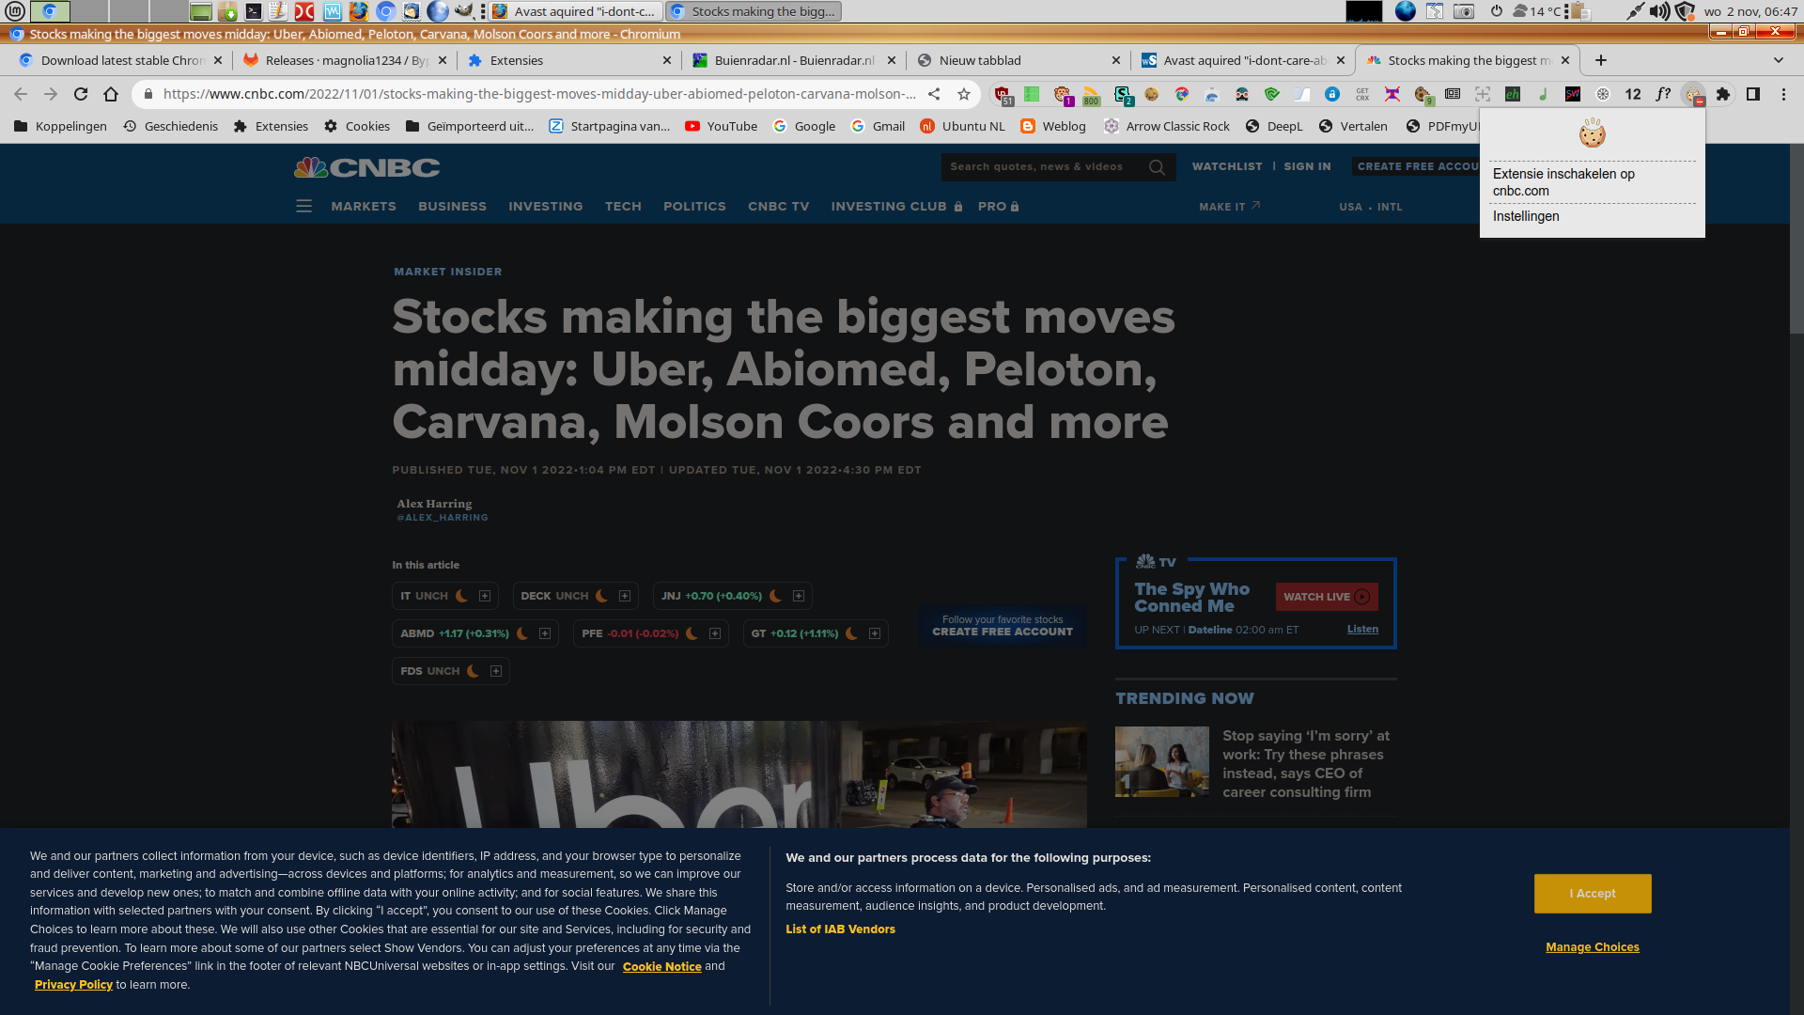The height and width of the screenshot is (1015, 1804).
Task: Open the Cookie Notice link
Action: [661, 967]
